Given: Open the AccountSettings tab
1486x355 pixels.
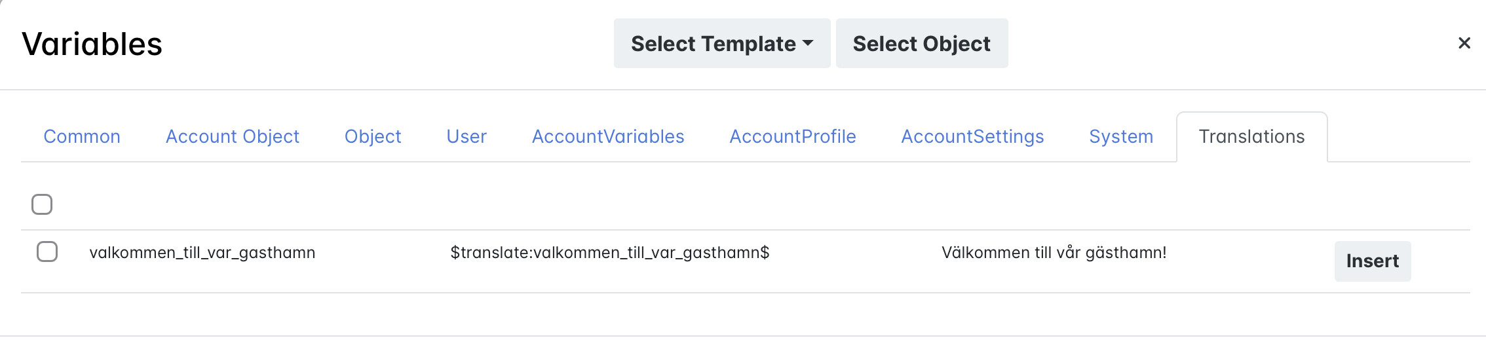Looking at the screenshot, I should coord(972,136).
